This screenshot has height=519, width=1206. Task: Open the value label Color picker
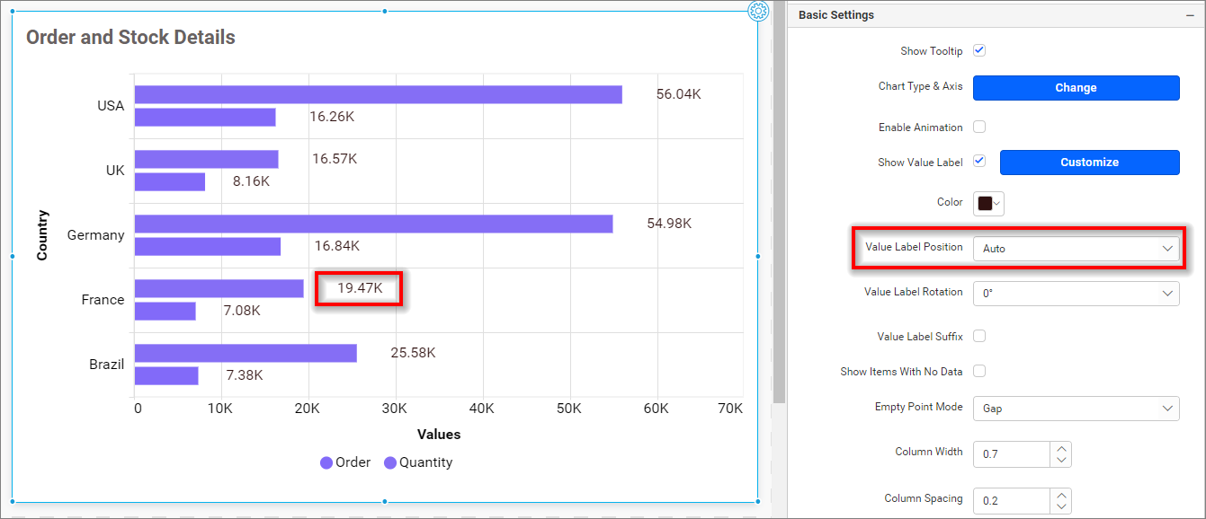pyautogui.click(x=988, y=203)
